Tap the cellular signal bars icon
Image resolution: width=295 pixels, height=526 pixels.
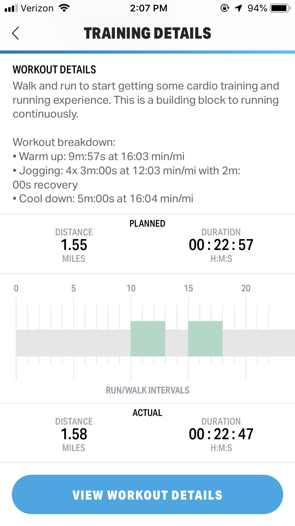(12, 8)
